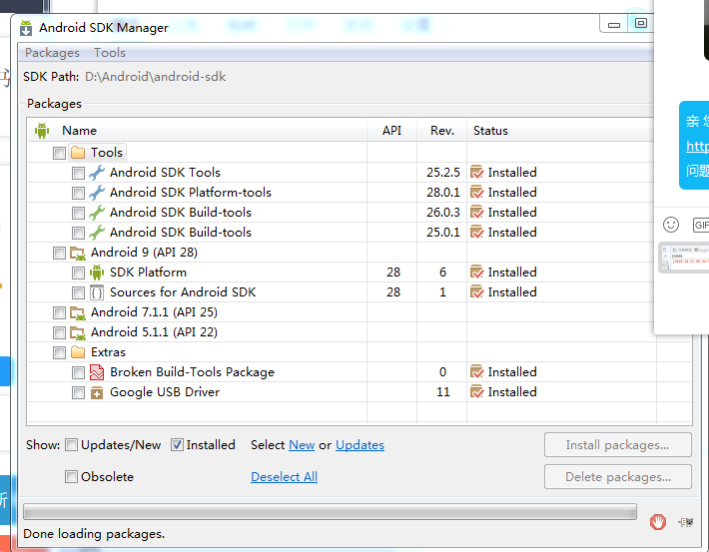Sort by the Rev. column header
Viewport: 709px width, 552px height.
coord(442,131)
